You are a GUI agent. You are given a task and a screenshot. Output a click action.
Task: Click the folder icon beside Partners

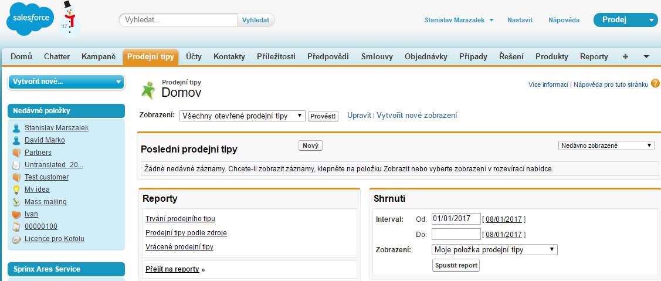(x=16, y=153)
